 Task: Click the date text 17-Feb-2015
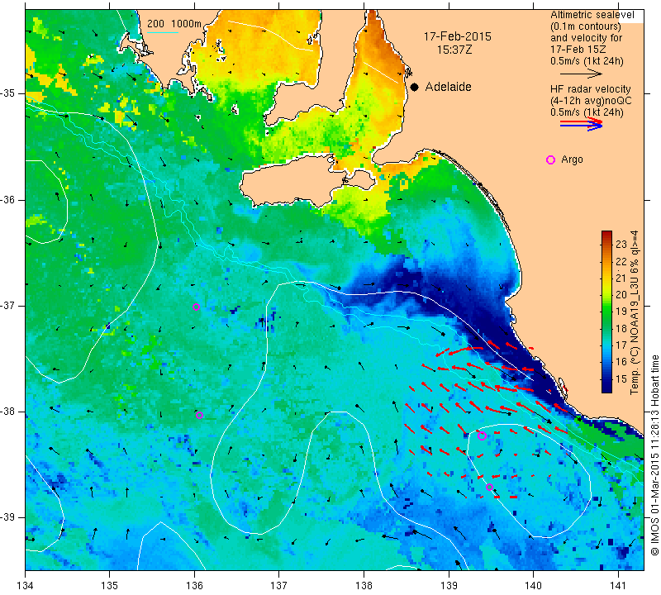(458, 36)
